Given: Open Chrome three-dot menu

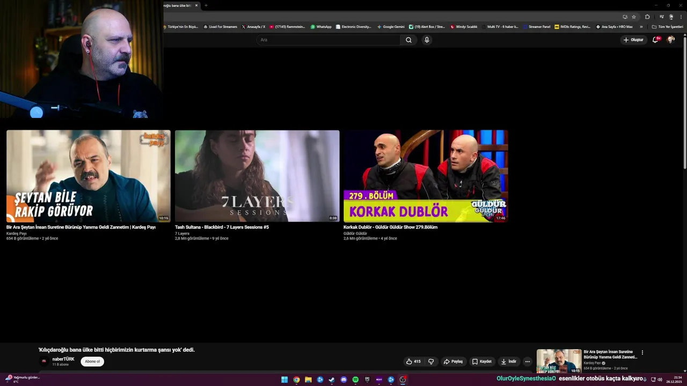Looking at the screenshot, I should click(x=681, y=17).
